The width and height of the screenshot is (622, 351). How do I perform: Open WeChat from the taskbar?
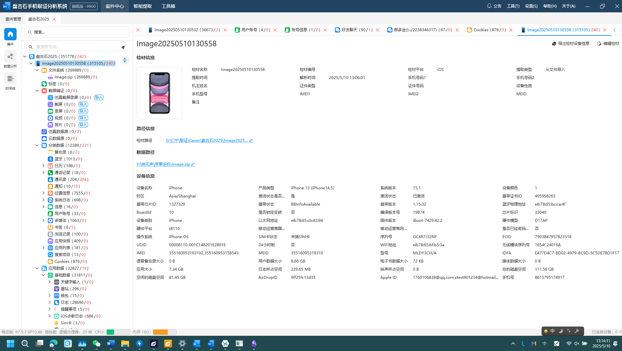click(x=97, y=344)
